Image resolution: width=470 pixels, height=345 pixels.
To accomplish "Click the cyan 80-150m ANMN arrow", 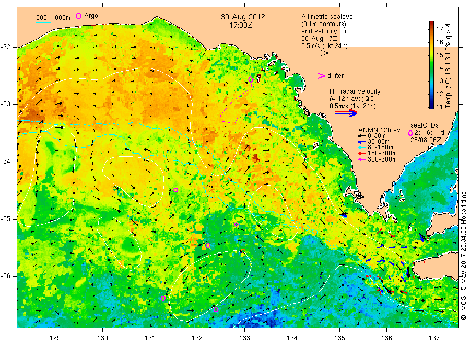I will click(x=362, y=147).
